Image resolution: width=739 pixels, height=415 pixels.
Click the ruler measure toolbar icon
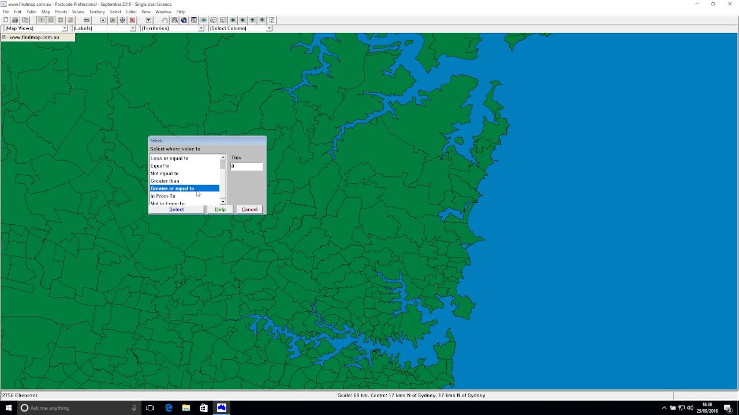(86, 20)
